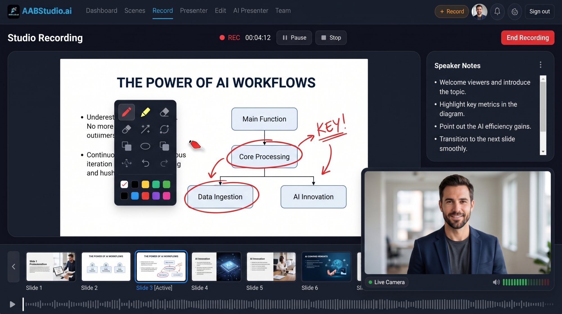Toggle the Live Camera indicator
The width and height of the screenshot is (562, 314).
coord(387,282)
